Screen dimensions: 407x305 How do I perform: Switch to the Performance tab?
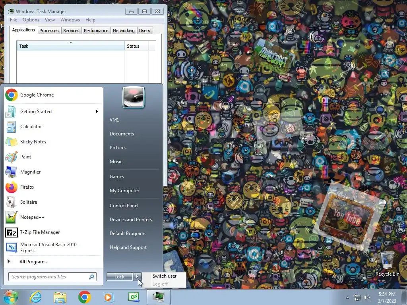[x=96, y=31]
